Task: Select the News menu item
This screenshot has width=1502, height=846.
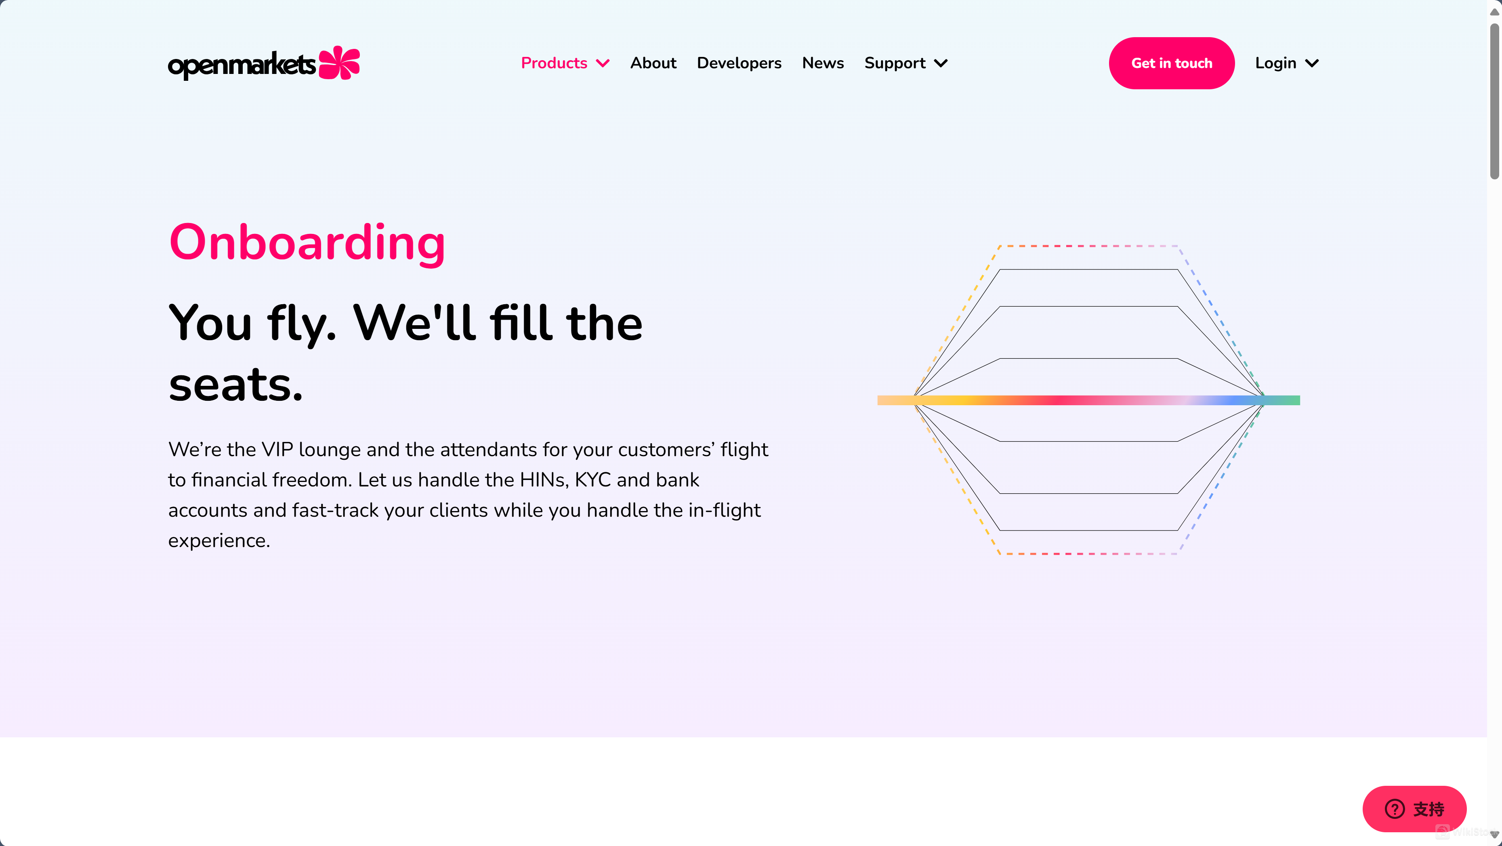Action: [823, 63]
